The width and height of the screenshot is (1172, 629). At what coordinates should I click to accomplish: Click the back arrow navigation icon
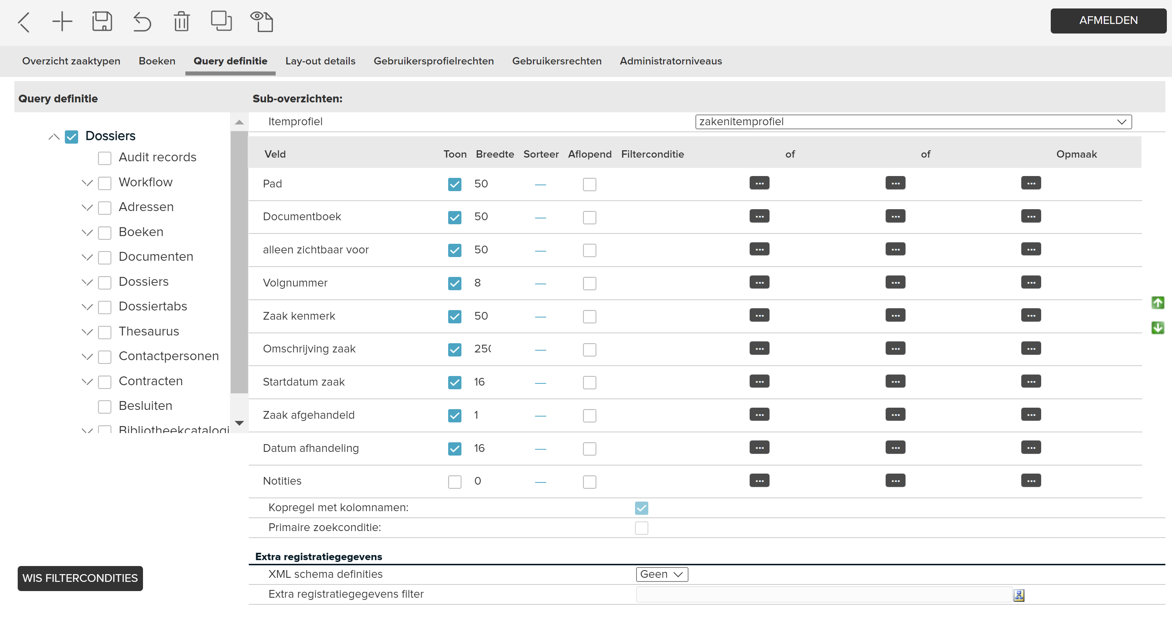[x=24, y=21]
